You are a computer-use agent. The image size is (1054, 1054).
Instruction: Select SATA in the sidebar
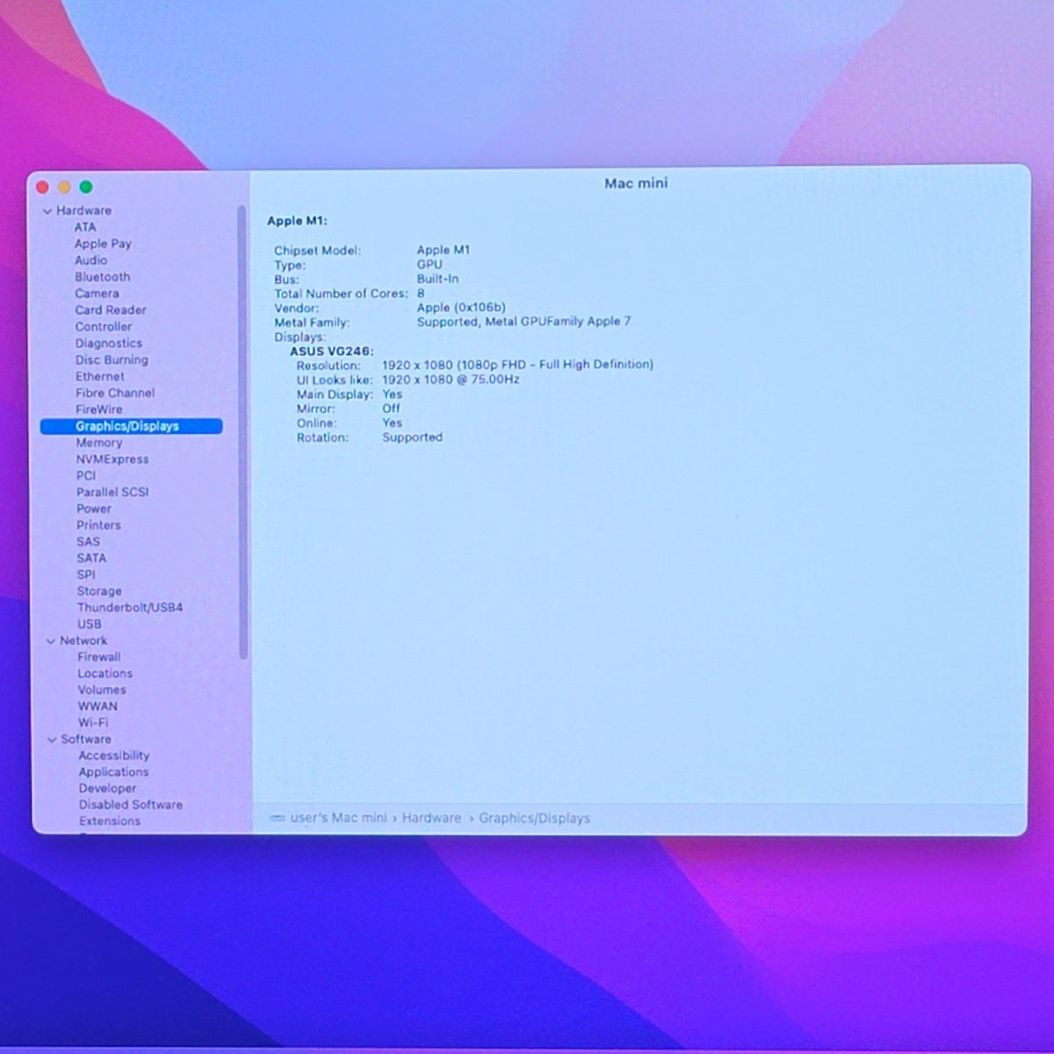pyautogui.click(x=91, y=558)
